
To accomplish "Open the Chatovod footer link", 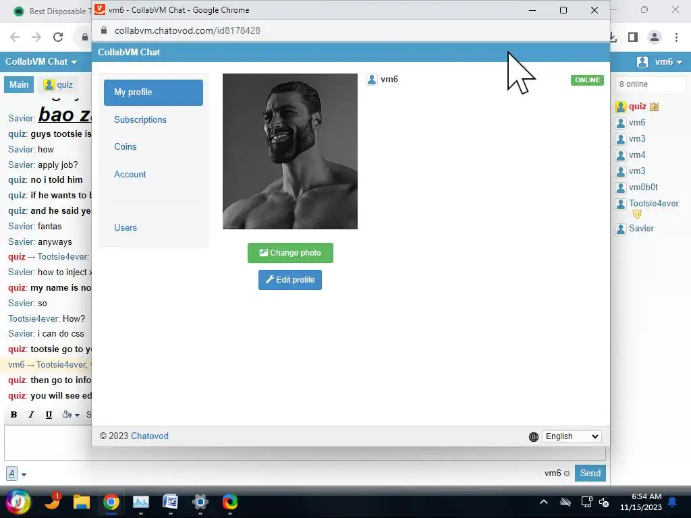I will (149, 436).
